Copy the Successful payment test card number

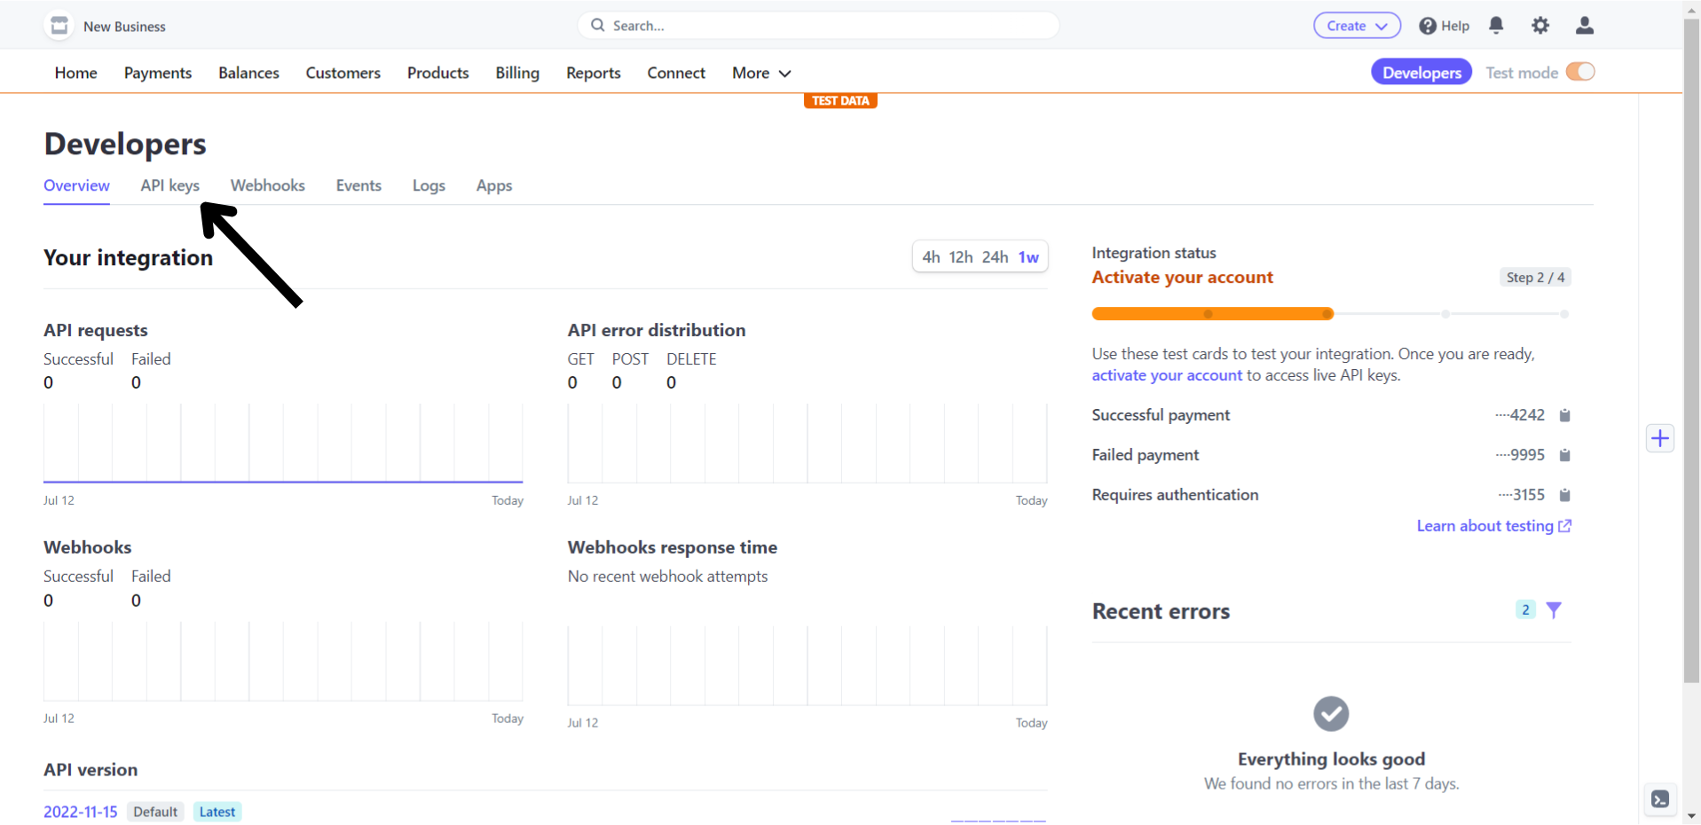tap(1565, 415)
